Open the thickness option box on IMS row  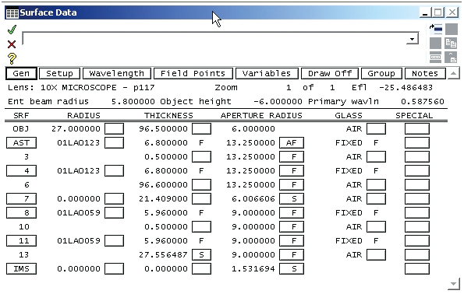(x=201, y=269)
